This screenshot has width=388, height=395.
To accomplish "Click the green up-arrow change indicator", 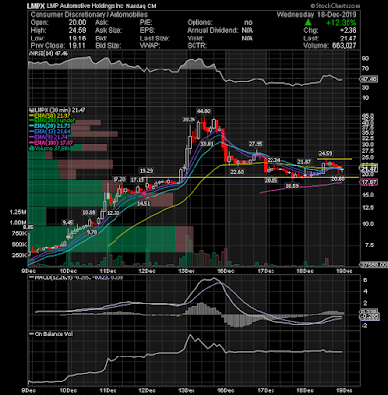I will coord(308,22).
